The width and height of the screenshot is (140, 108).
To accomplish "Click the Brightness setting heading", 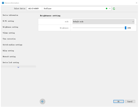I will pos(50,16).
